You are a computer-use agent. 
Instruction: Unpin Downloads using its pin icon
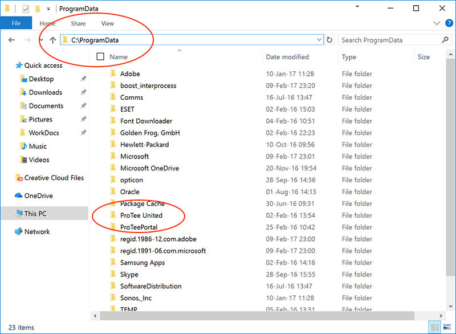(x=83, y=92)
